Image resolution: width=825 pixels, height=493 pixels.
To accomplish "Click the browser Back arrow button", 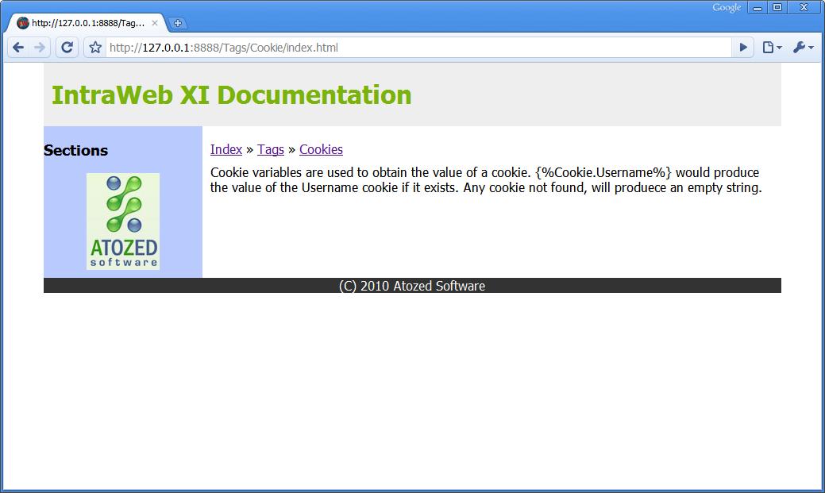I will coord(18,48).
